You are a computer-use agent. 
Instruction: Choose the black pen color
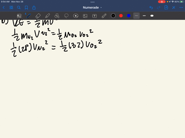point(113,16)
